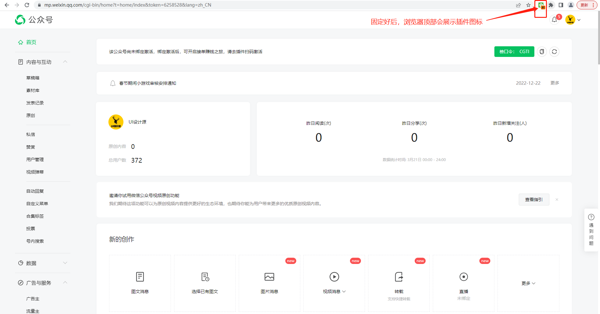Screen dimensions: 600x314
Task: Expand the 数据 sidebar section
Action: click(x=65, y=263)
